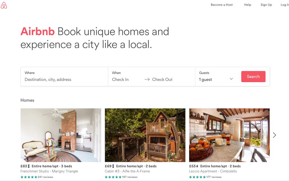Click the red Search button
Image resolution: width=289 pixels, height=181 pixels.
253,76
